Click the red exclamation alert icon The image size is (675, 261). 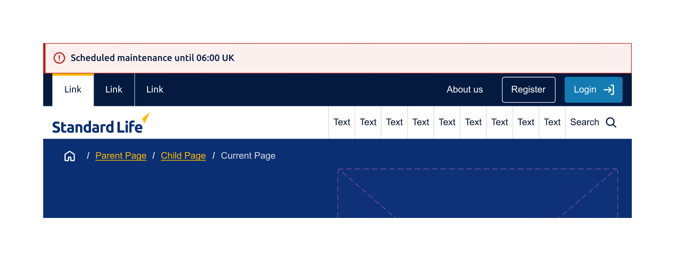(59, 58)
